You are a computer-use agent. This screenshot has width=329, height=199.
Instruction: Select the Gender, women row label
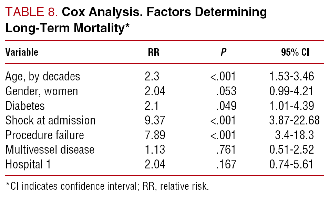[x=41, y=91]
